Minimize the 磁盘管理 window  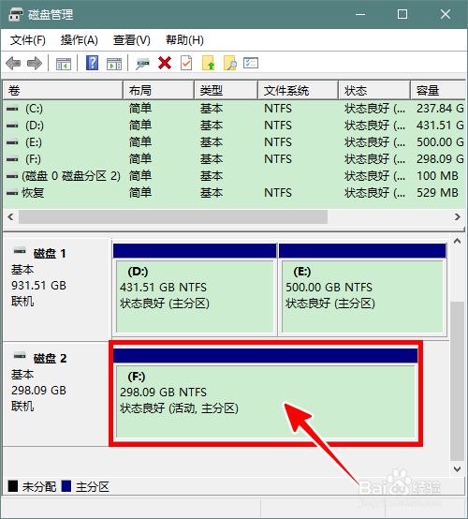tap(360, 15)
